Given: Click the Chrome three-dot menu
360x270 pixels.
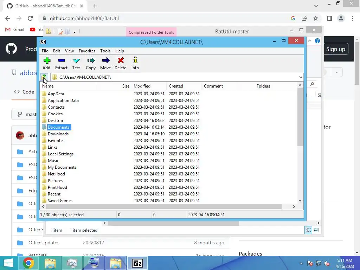Looking at the screenshot, I should [352, 18].
